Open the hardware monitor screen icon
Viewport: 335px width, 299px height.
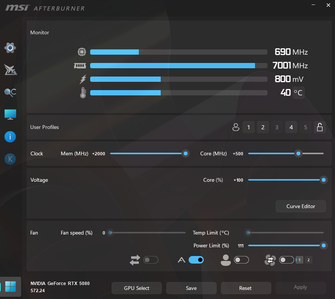coord(10,114)
